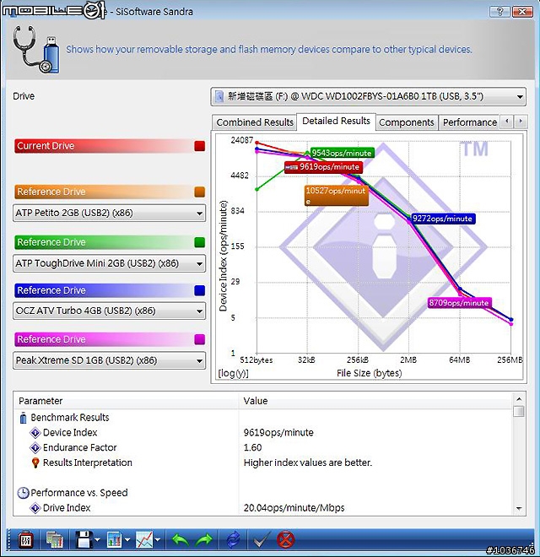Select the Detailed Results tab

tap(336, 122)
